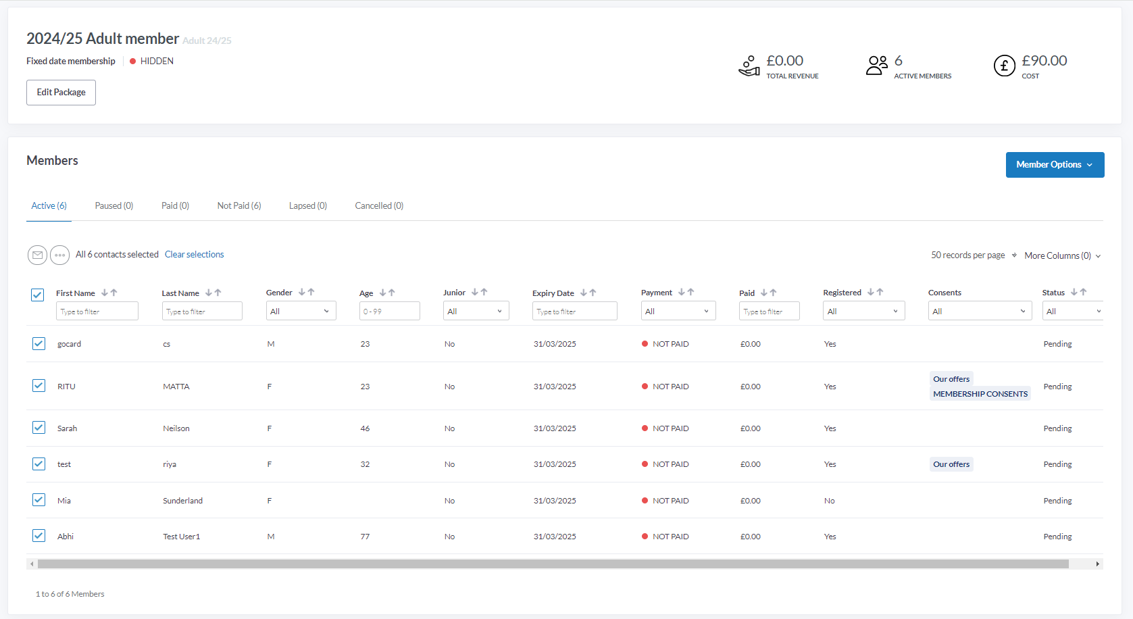Click the email selected contacts icon
The height and width of the screenshot is (619, 1133).
(x=37, y=255)
